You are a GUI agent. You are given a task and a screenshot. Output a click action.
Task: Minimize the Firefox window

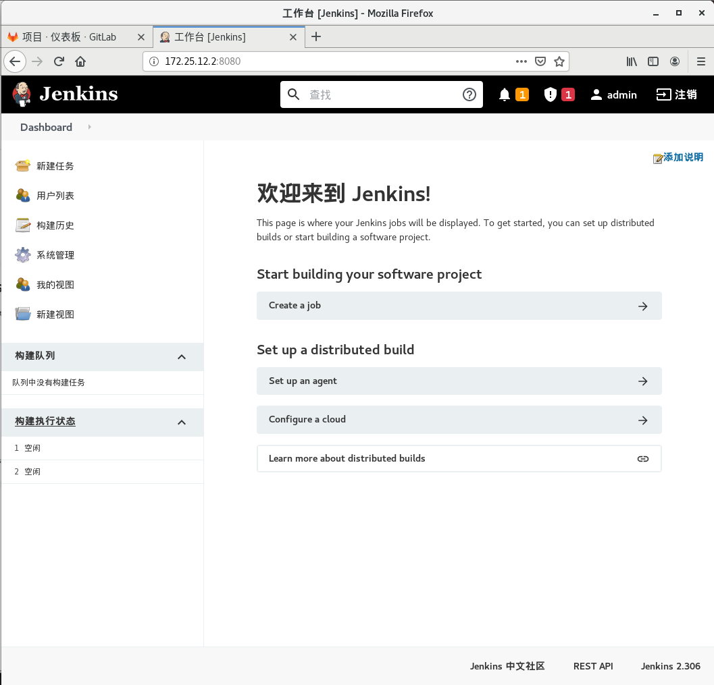point(656,13)
